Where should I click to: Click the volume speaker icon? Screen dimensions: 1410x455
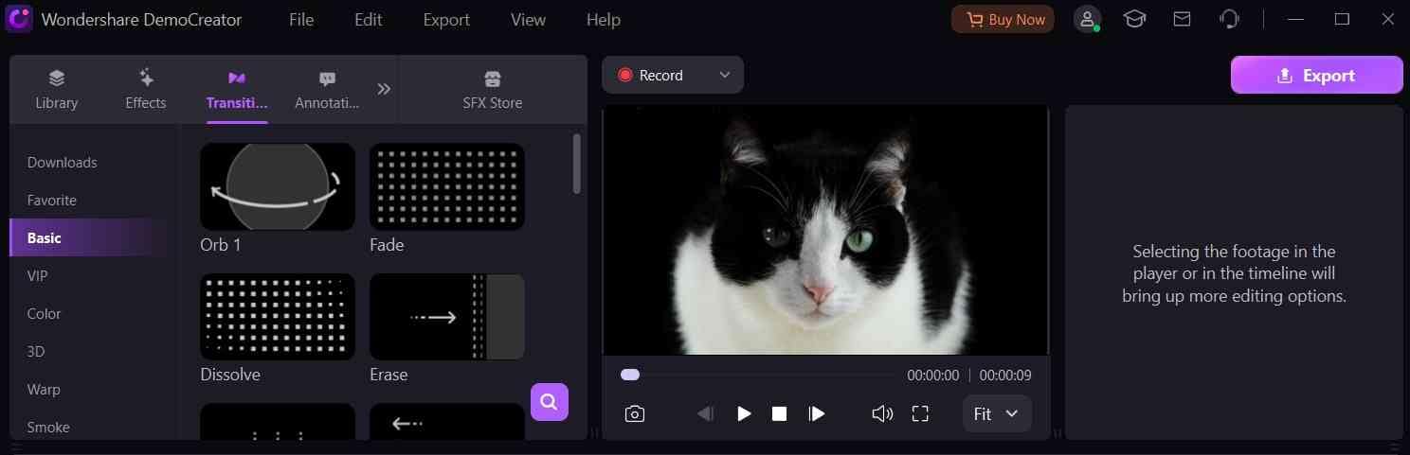click(882, 414)
